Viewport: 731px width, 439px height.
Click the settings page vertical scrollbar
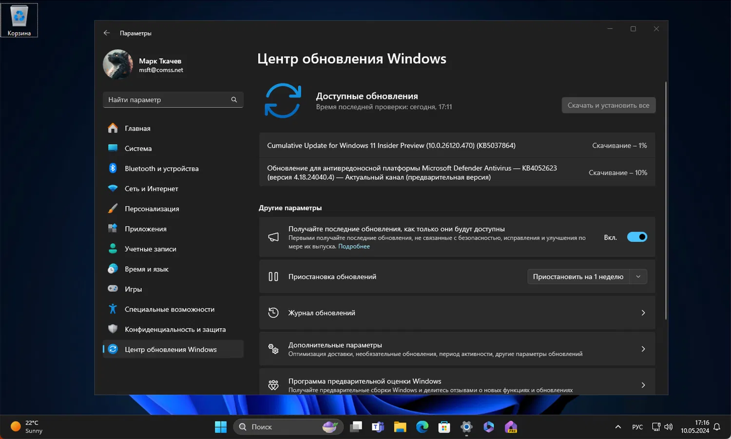pos(666,200)
